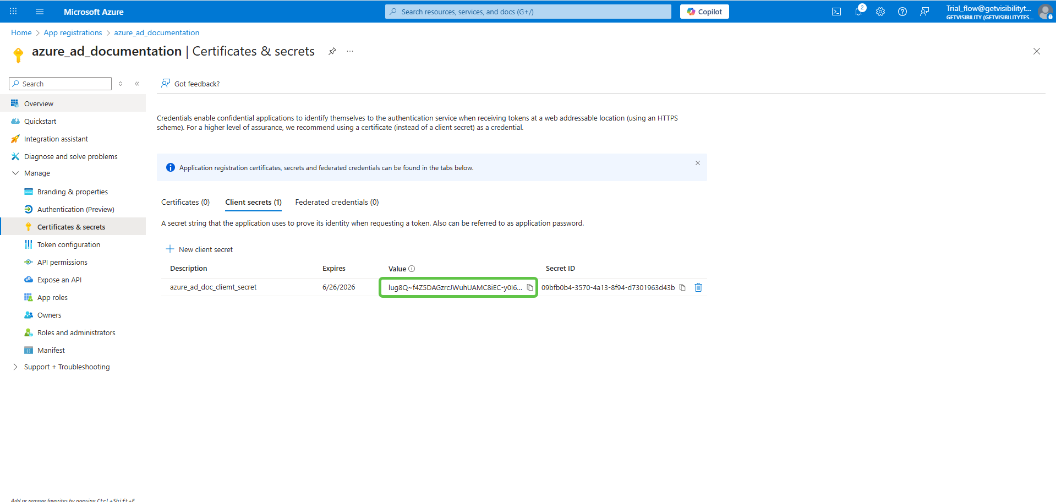
Task: Go to App registrations breadcrumb link
Action: pyautogui.click(x=73, y=32)
